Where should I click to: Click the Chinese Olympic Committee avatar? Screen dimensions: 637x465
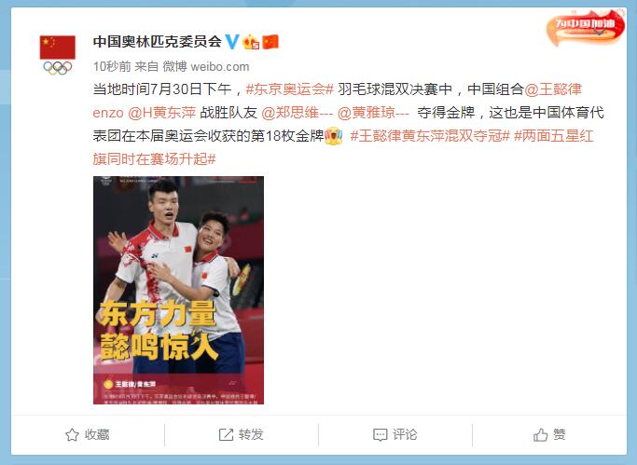(x=57, y=55)
